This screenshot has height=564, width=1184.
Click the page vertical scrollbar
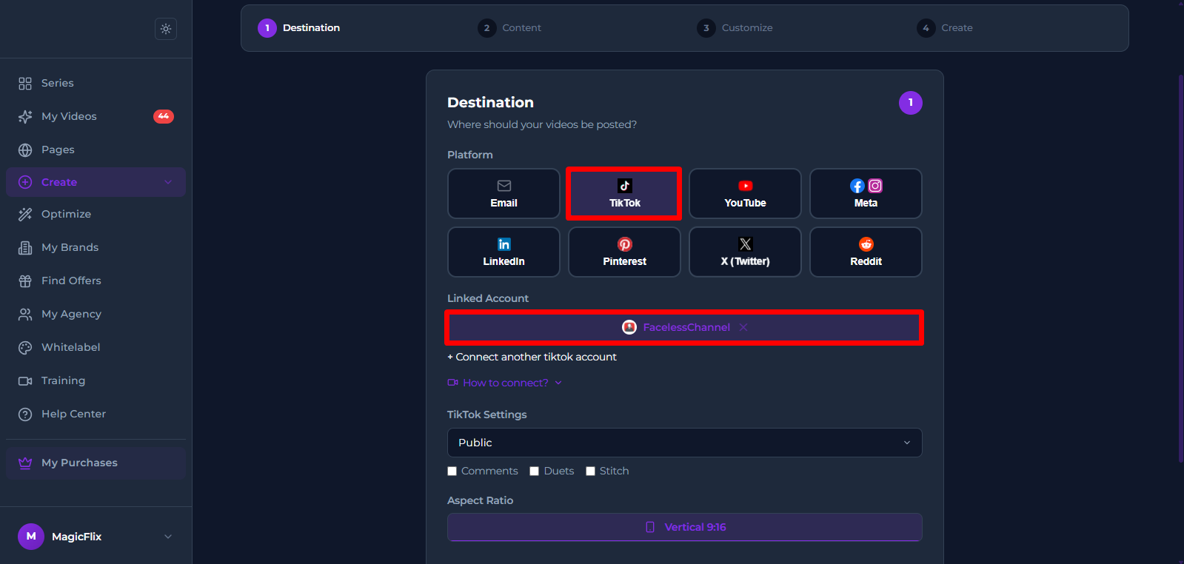[1180, 268]
